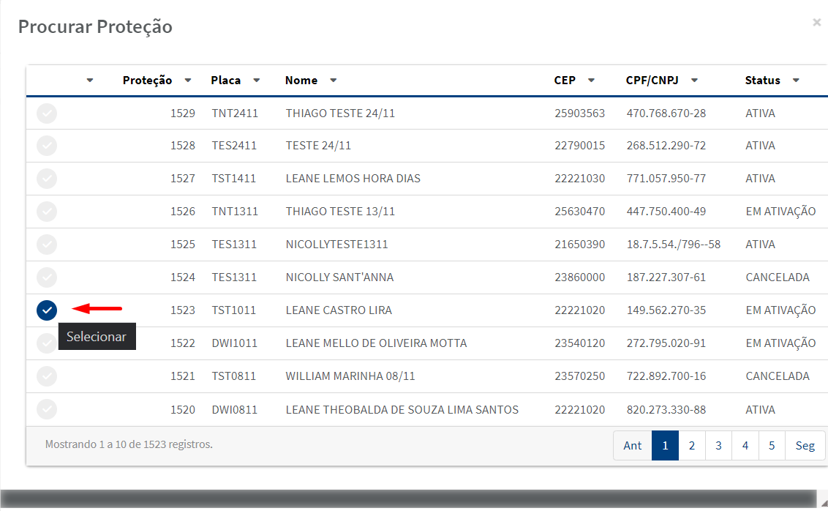Go to page 5
Viewport: 828px width, 511px height.
[x=772, y=445]
